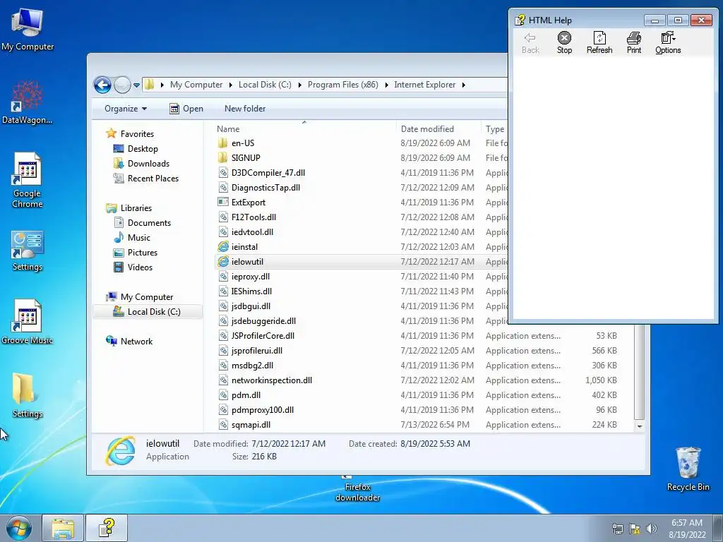Sort by the Type column header
The width and height of the screenshot is (723, 542).
click(x=495, y=129)
